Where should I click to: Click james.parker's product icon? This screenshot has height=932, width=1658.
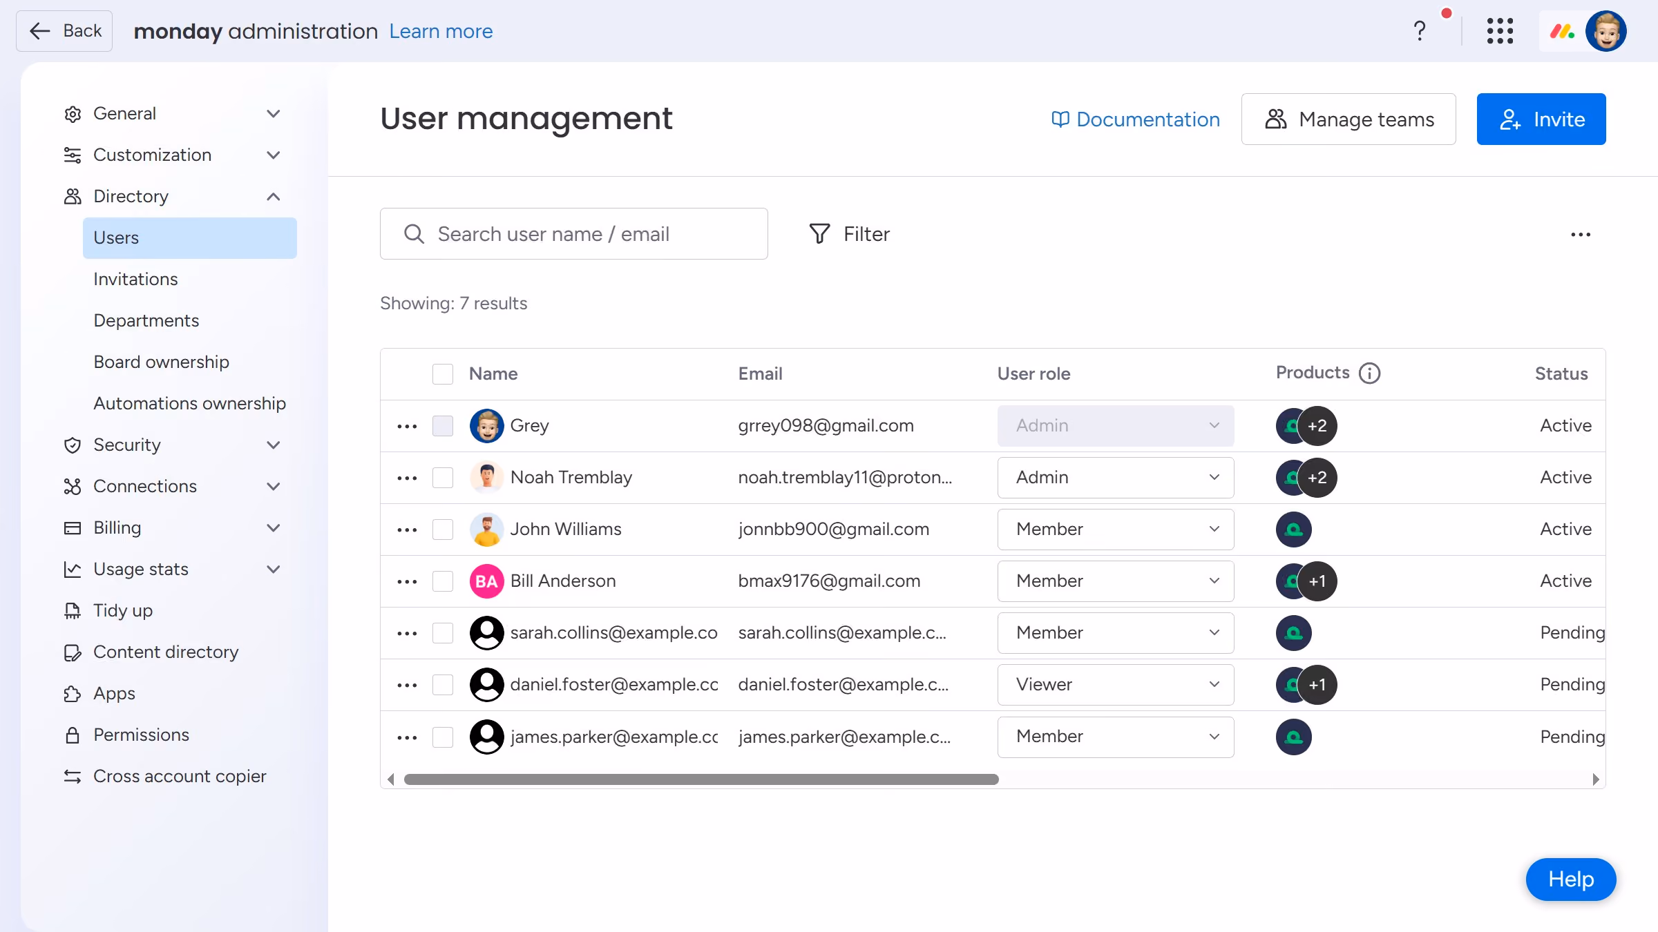tap(1293, 737)
